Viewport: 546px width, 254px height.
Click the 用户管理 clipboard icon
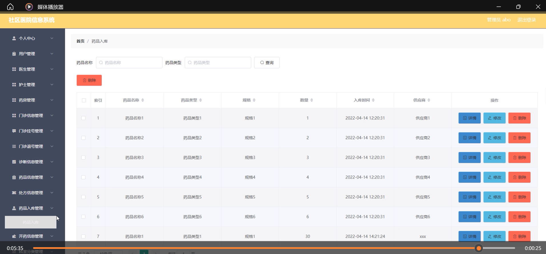coord(14,54)
